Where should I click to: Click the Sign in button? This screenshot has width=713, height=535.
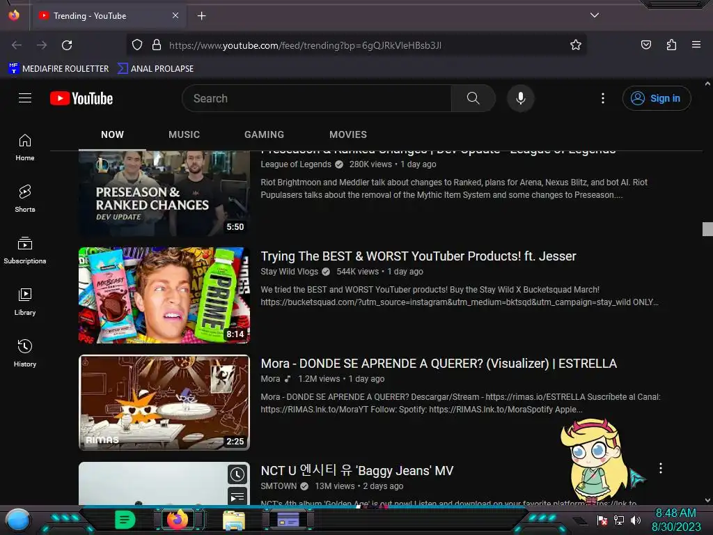(x=657, y=98)
